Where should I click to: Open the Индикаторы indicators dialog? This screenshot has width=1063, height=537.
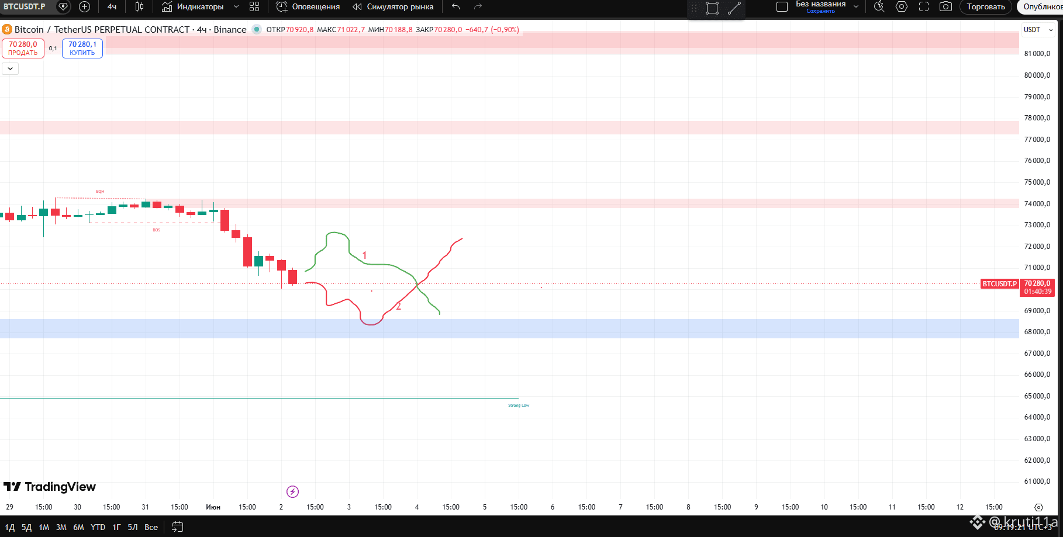[x=192, y=6]
